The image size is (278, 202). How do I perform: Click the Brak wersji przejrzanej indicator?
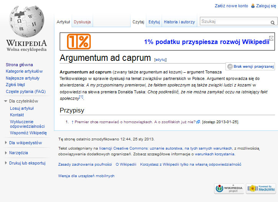[x=250, y=66]
